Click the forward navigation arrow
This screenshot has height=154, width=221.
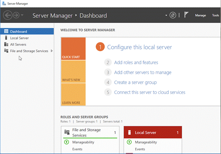pos(16,16)
